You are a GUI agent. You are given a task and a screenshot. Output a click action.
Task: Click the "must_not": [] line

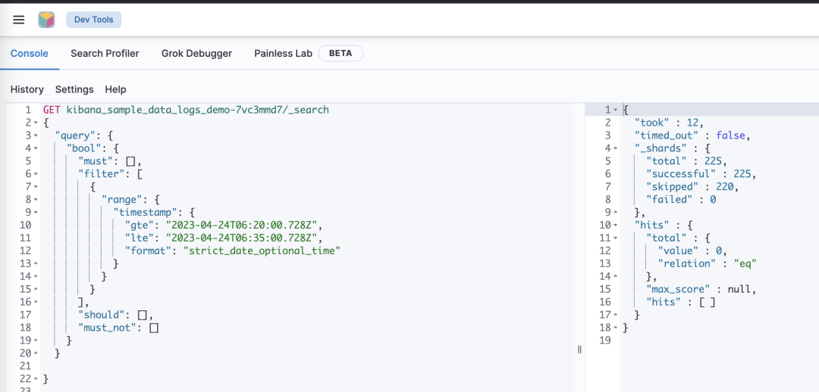pyautogui.click(x=118, y=328)
